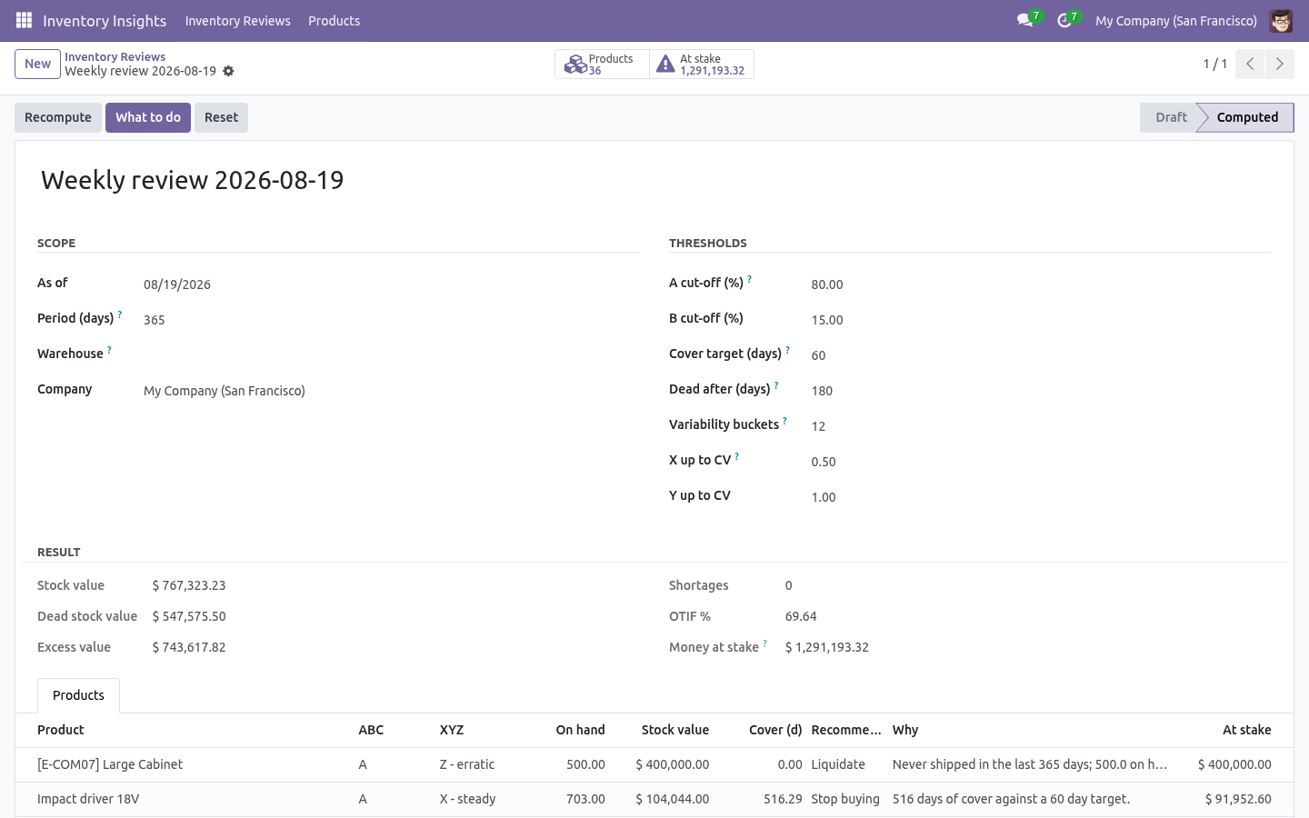Open the chat messages icon
Viewport: 1309px width, 818px height.
click(x=1024, y=20)
